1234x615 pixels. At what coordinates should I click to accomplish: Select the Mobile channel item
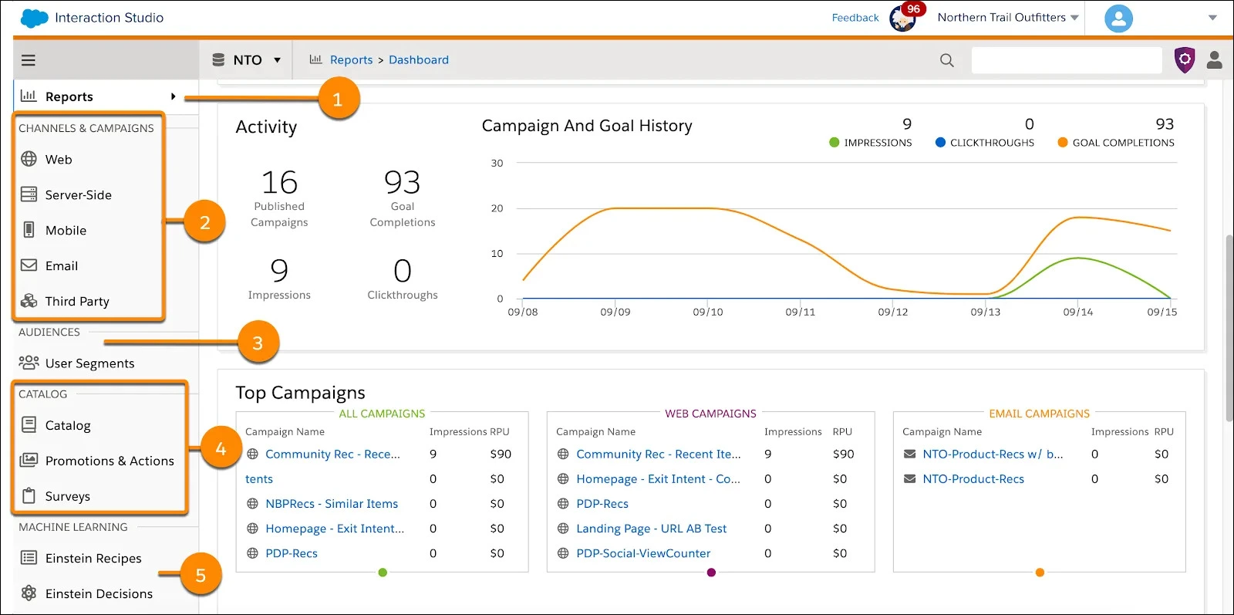pos(66,230)
